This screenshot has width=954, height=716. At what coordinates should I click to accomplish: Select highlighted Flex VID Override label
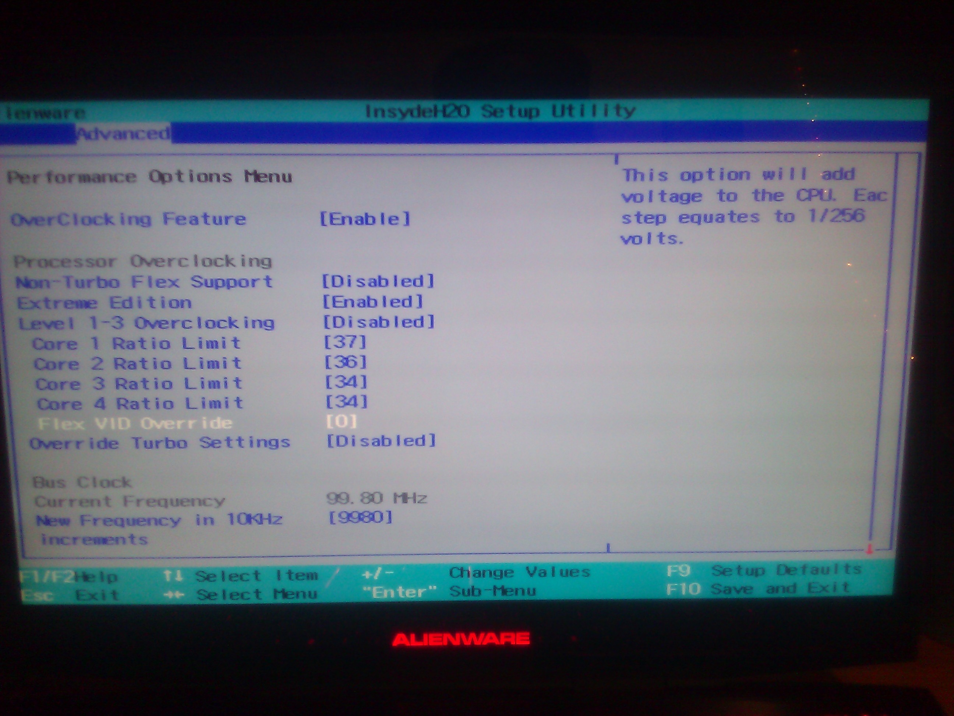coord(135,423)
